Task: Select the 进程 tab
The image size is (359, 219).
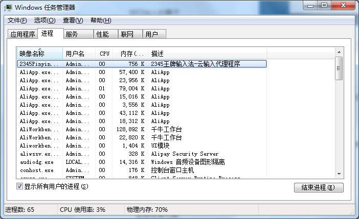Action: click(x=50, y=34)
